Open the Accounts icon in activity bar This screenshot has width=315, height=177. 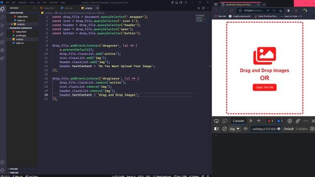[x=2, y=162]
